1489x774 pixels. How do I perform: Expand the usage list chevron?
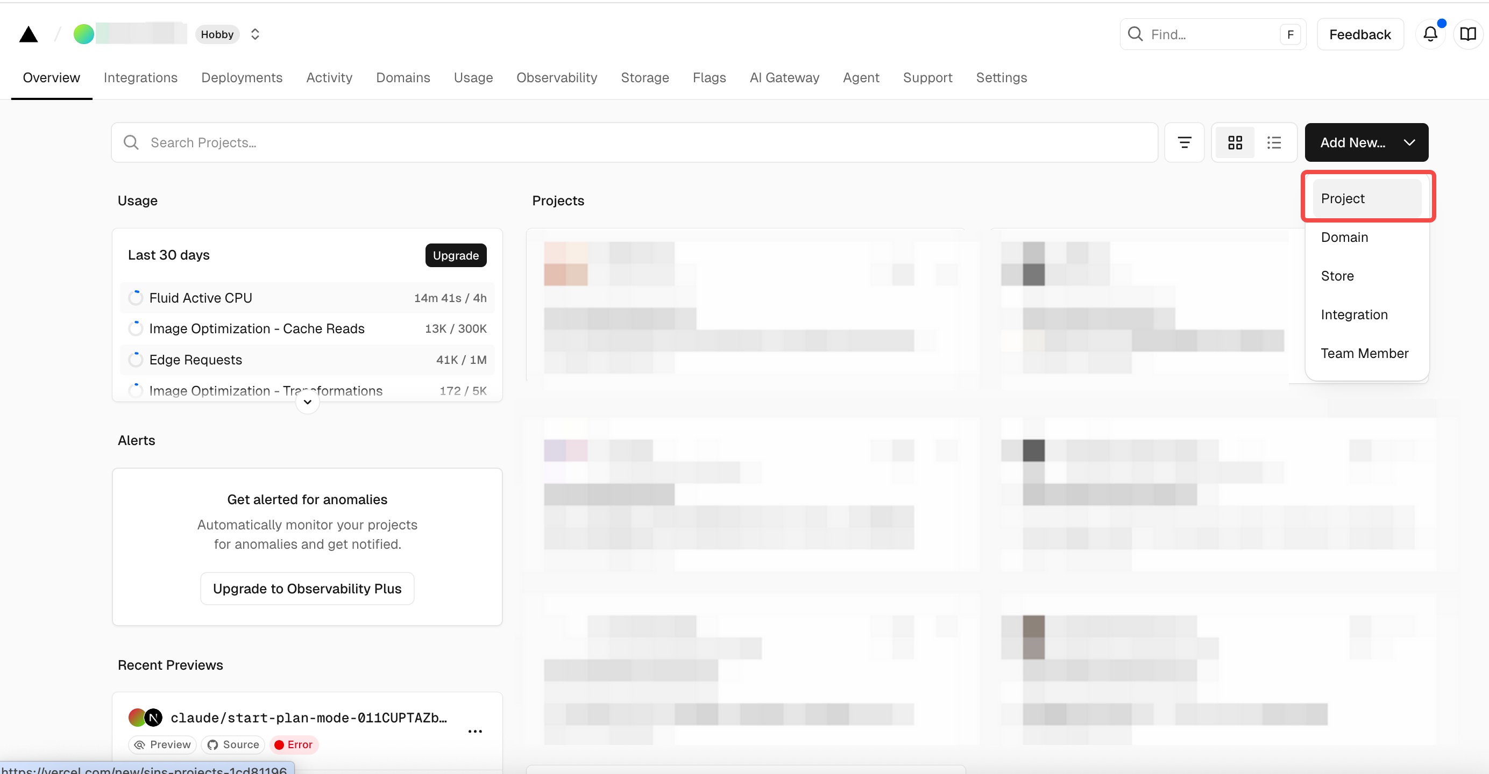(x=308, y=402)
